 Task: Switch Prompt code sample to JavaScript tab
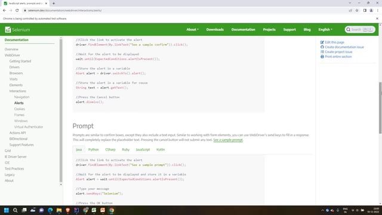pyautogui.click(x=143, y=149)
